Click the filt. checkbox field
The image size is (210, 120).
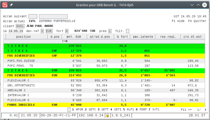coord(127,31)
